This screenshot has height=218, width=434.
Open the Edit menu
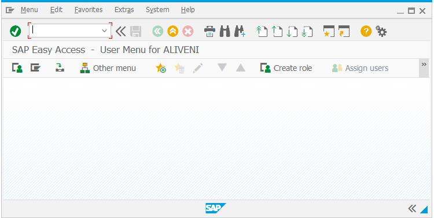pyautogui.click(x=57, y=10)
